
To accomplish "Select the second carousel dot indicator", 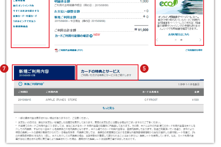I will point(181,40).
